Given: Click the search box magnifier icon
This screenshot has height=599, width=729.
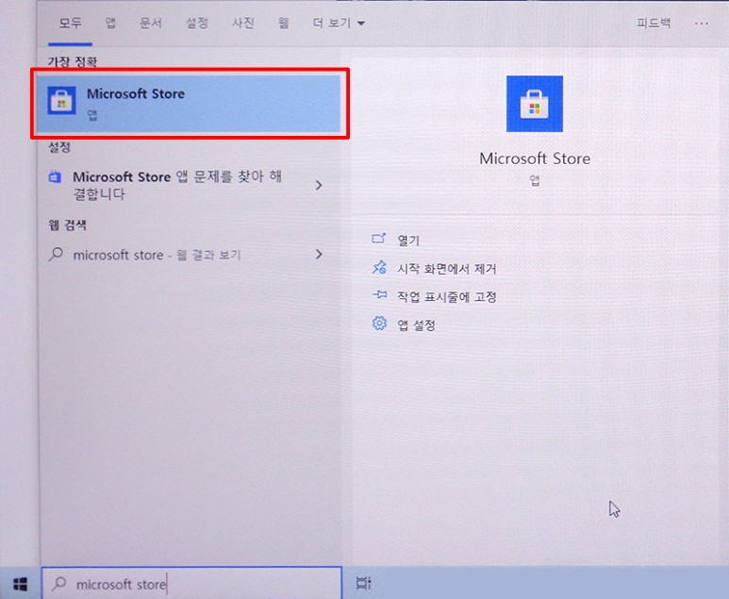Looking at the screenshot, I should coord(58,584).
